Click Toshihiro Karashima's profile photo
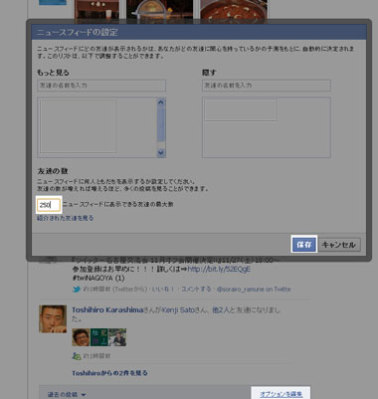 [53, 318]
